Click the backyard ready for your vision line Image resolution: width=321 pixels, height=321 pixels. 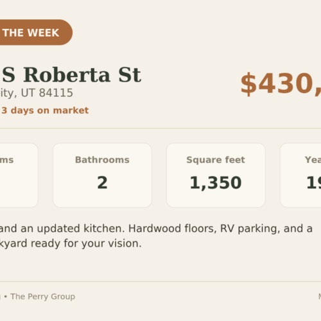point(71,243)
